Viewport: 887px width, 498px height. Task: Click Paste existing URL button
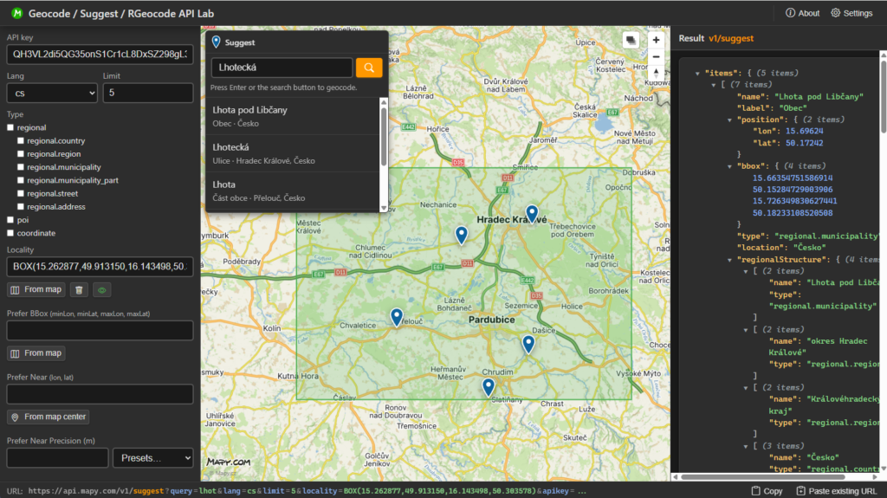836,491
